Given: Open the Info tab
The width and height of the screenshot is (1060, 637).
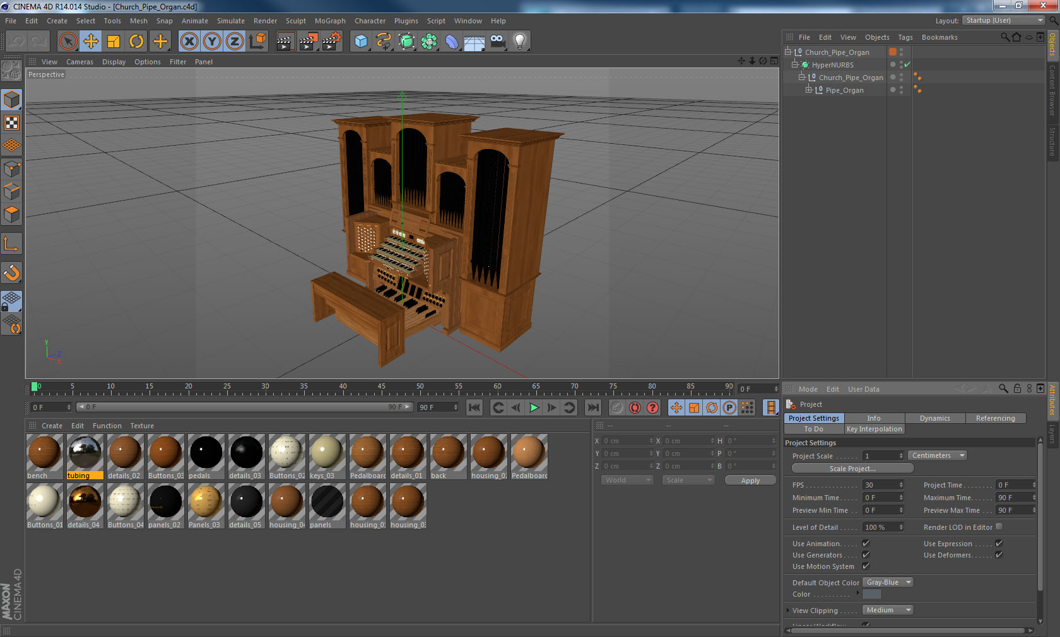Looking at the screenshot, I should tap(874, 418).
